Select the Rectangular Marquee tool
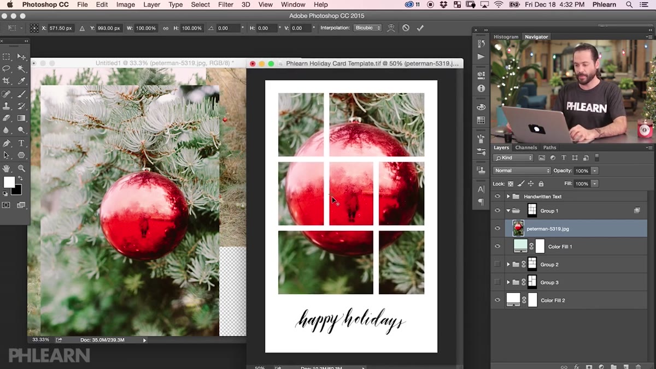The height and width of the screenshot is (369, 656). [7, 57]
